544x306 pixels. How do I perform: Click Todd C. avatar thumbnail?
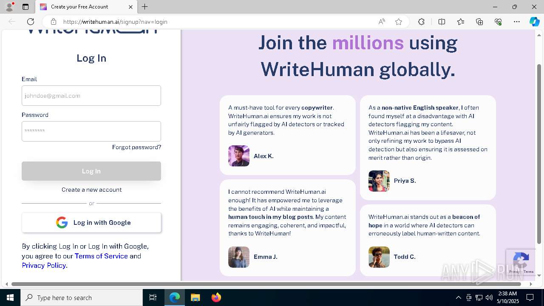pyautogui.click(x=379, y=257)
